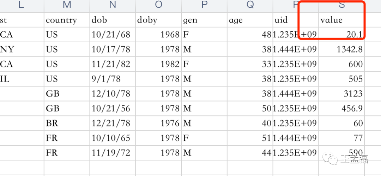Select the age cell showing 51
This screenshot has height=176, width=381.
pos(250,138)
